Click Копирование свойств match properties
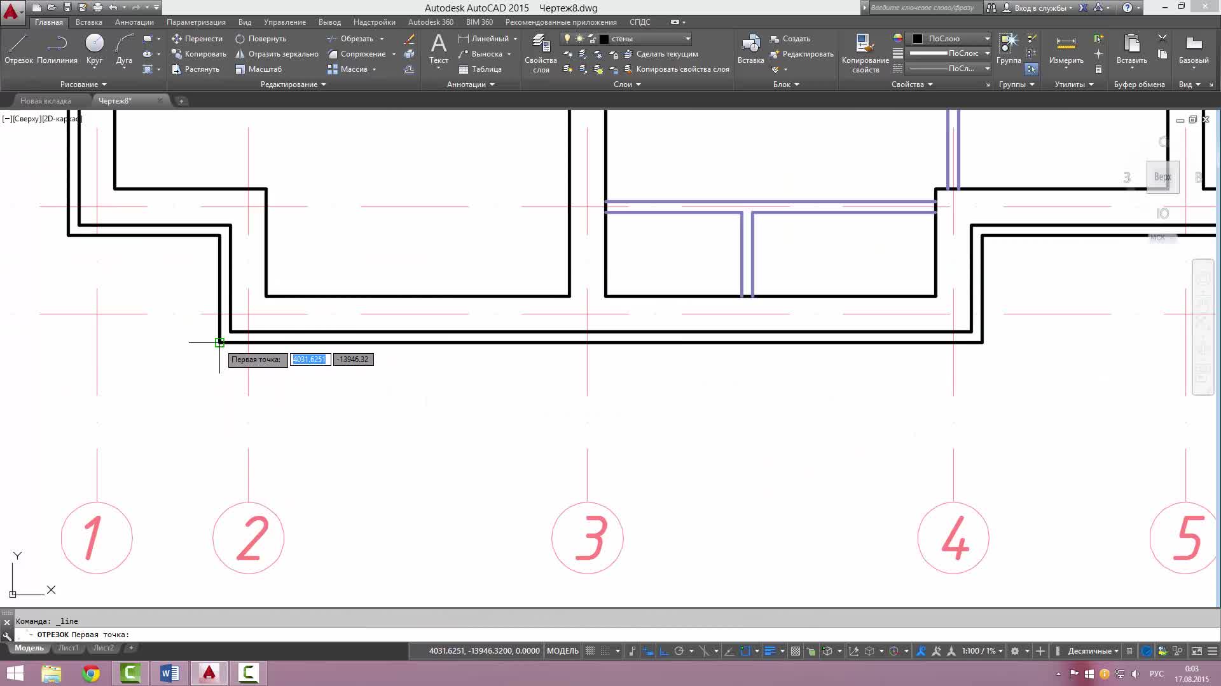Image resolution: width=1221 pixels, height=686 pixels. pos(865,53)
